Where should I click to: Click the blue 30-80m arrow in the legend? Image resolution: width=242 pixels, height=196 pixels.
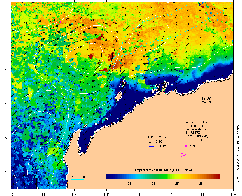pyautogui.click(x=152, y=146)
